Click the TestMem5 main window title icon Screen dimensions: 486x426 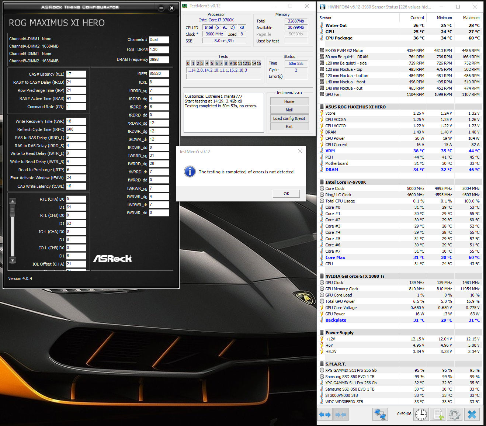click(185, 6)
